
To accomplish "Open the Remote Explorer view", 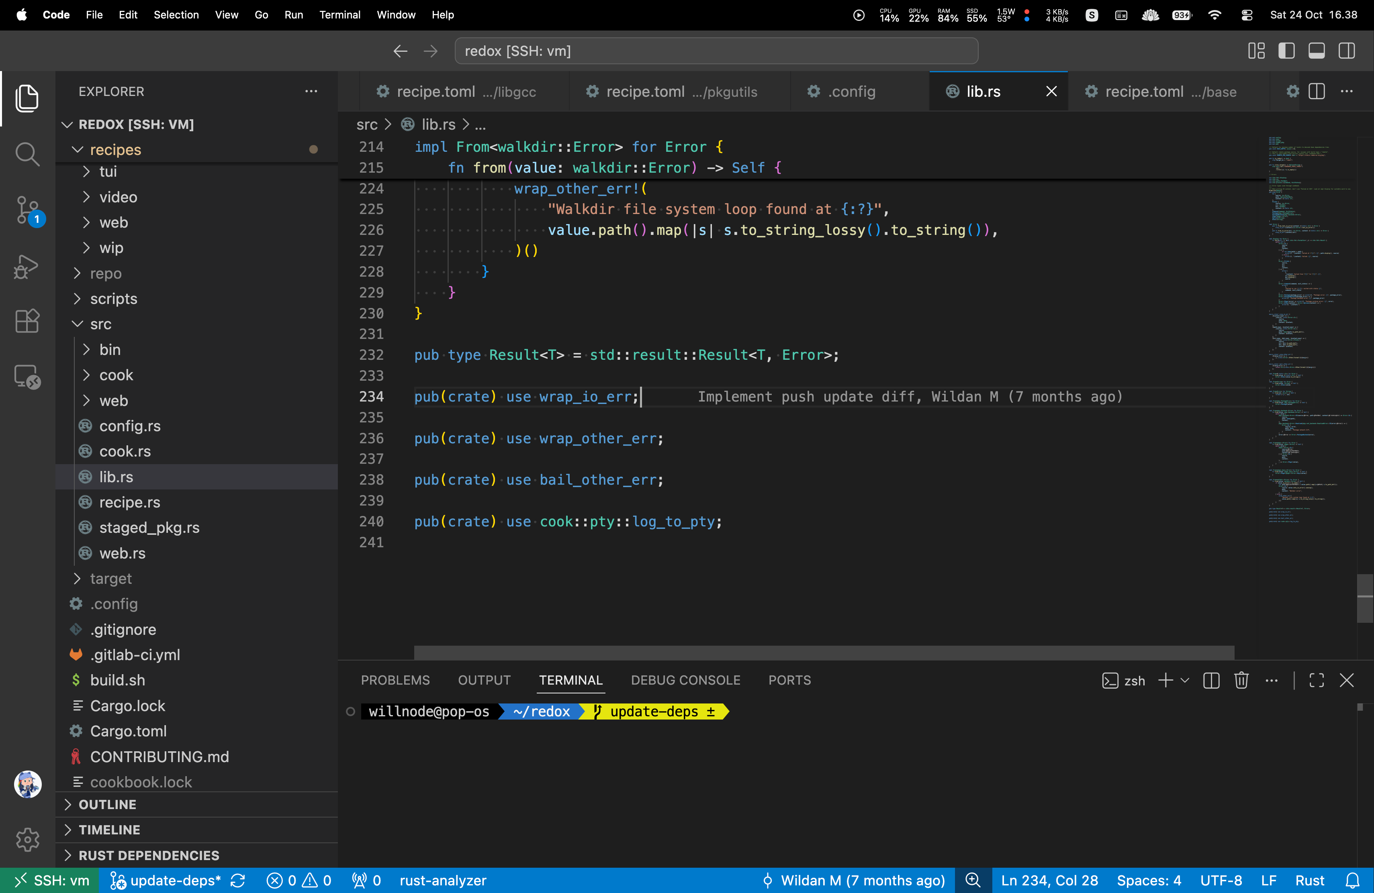I will pos(27,377).
